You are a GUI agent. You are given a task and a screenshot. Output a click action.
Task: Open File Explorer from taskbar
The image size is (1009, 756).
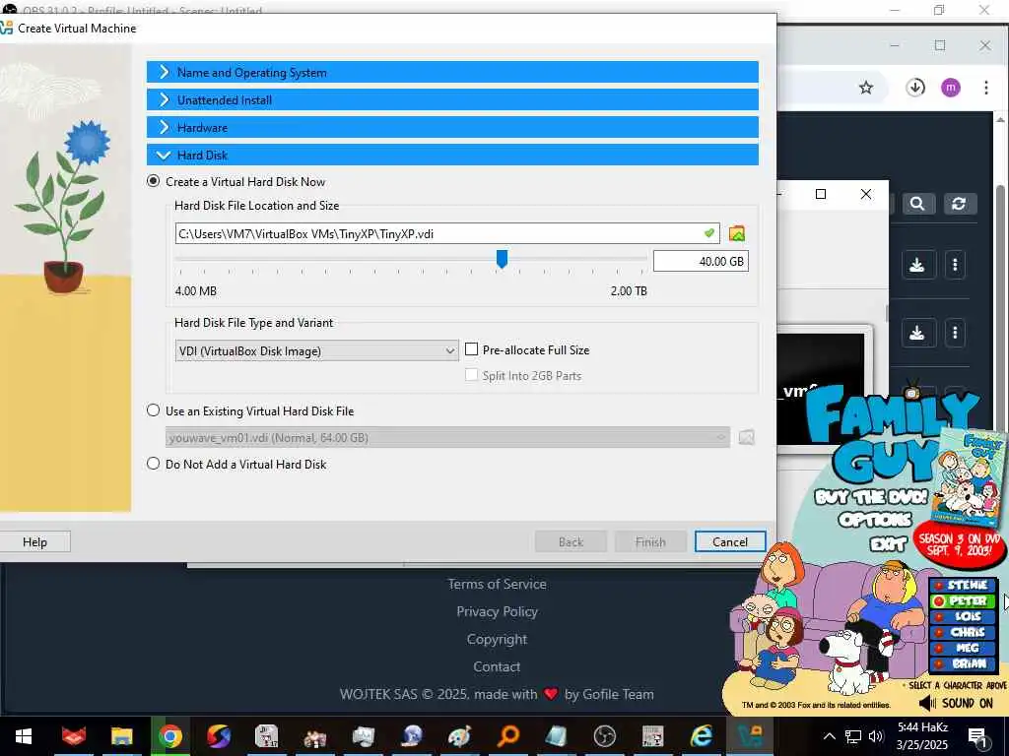[x=121, y=736]
